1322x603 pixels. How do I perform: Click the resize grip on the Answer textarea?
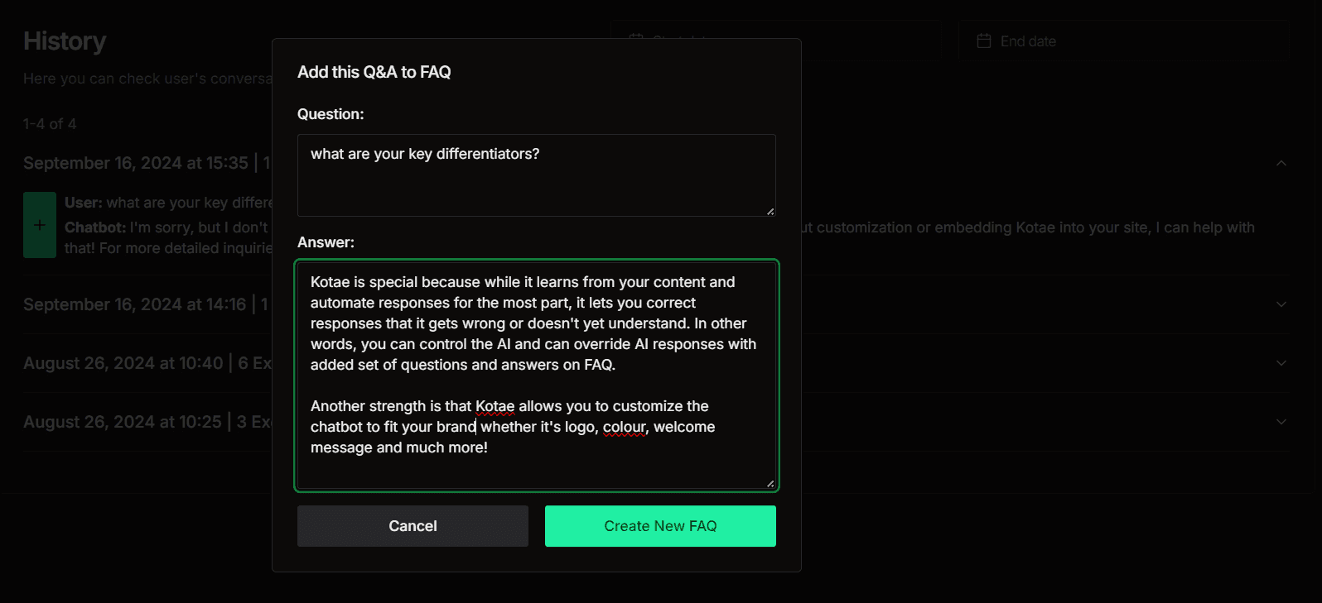[x=770, y=483]
